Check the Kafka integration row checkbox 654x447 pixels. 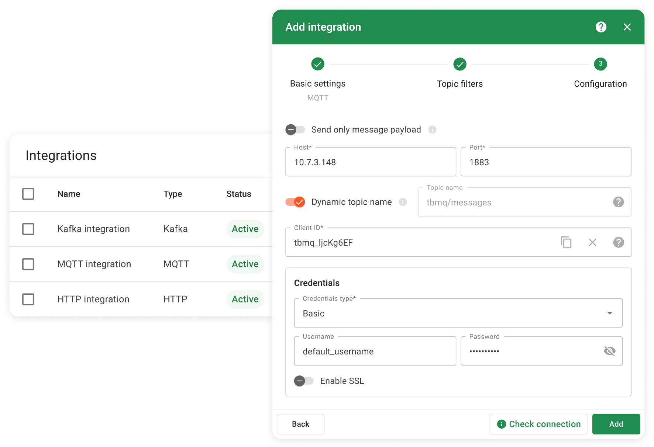pyautogui.click(x=28, y=229)
